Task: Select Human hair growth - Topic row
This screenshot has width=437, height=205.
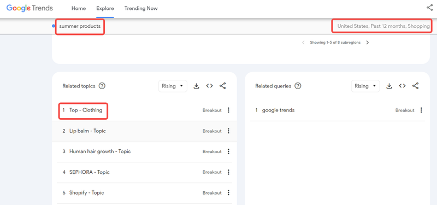Action: pos(144,152)
